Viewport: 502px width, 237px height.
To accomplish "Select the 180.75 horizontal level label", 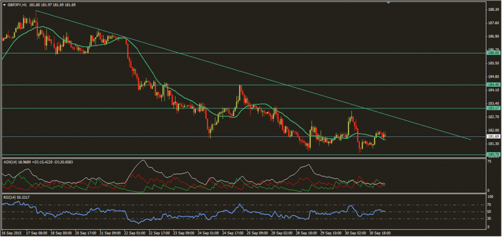I will [493, 155].
